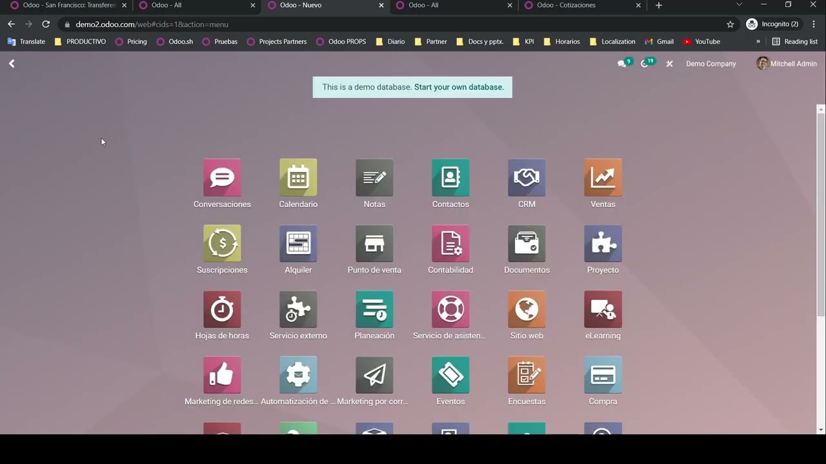Click the address bar URL
Image resolution: width=826 pixels, height=464 pixels.
[x=152, y=24]
